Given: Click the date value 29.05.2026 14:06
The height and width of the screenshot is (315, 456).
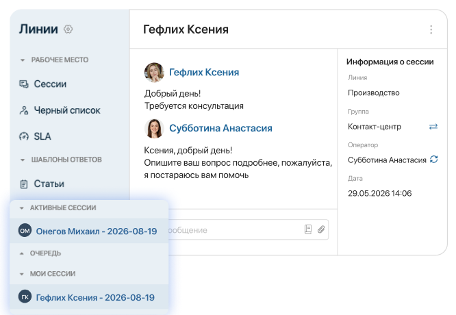Looking at the screenshot, I should pos(380,193).
